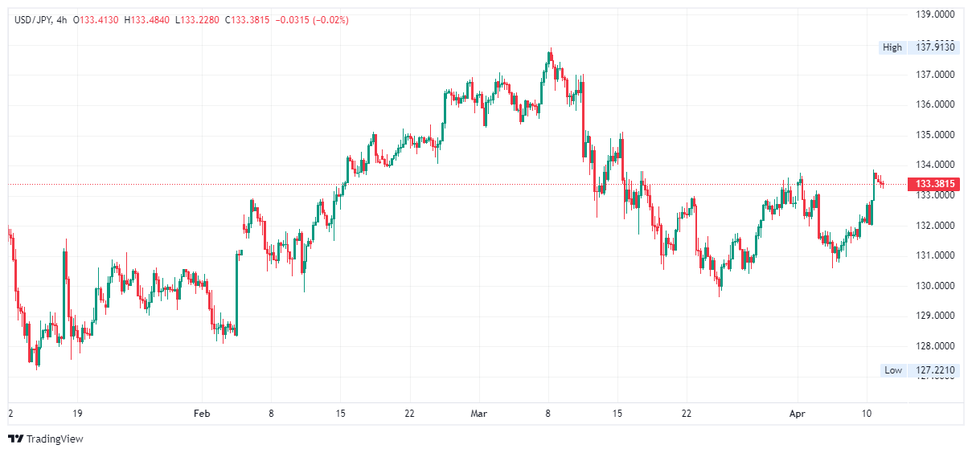Click the red current price tag 133.3815
This screenshot has height=453, width=972.
933,185
